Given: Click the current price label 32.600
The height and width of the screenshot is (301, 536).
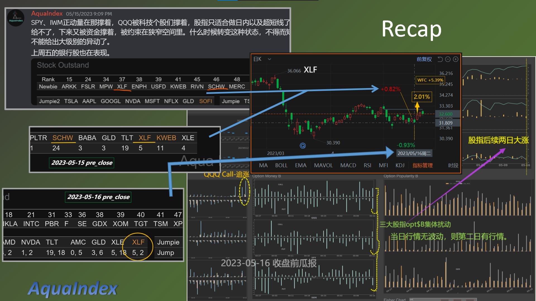Looking at the screenshot, I should (x=446, y=114).
